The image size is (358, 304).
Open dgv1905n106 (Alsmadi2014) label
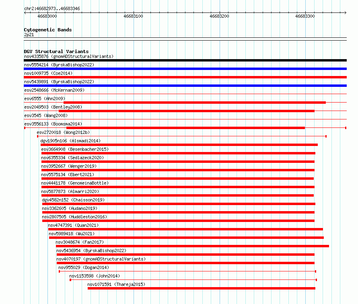tap(70, 141)
